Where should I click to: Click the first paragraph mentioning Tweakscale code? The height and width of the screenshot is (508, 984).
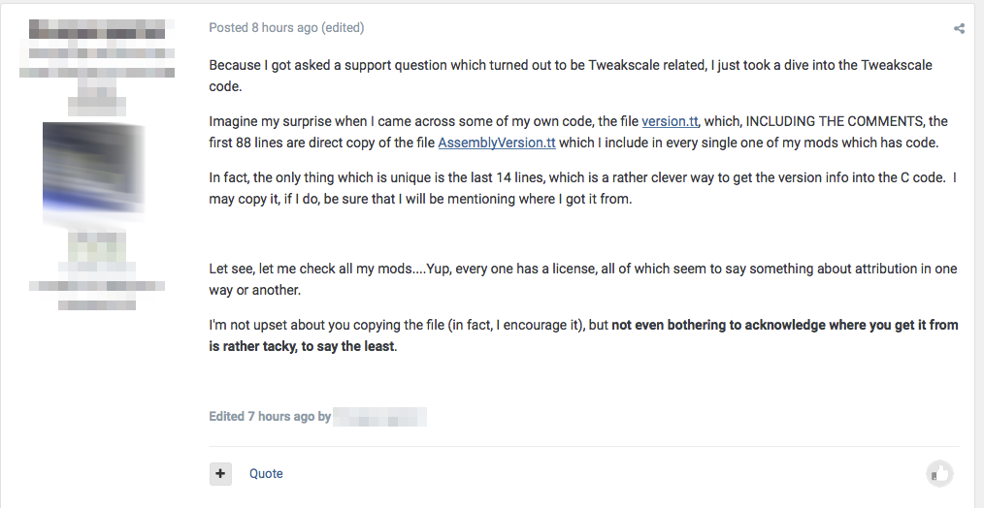coord(571,76)
